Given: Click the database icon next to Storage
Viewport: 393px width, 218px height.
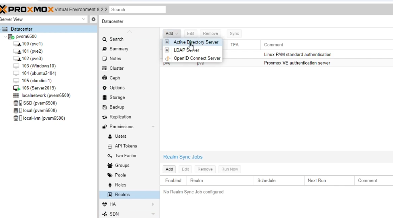Looking at the screenshot, I should pos(105,98).
